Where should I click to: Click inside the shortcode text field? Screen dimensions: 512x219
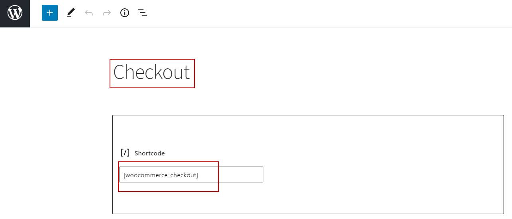coord(191,174)
